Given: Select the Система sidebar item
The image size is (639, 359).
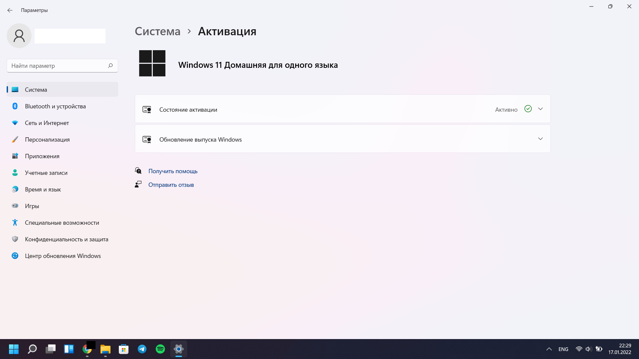Looking at the screenshot, I should 62,89.
